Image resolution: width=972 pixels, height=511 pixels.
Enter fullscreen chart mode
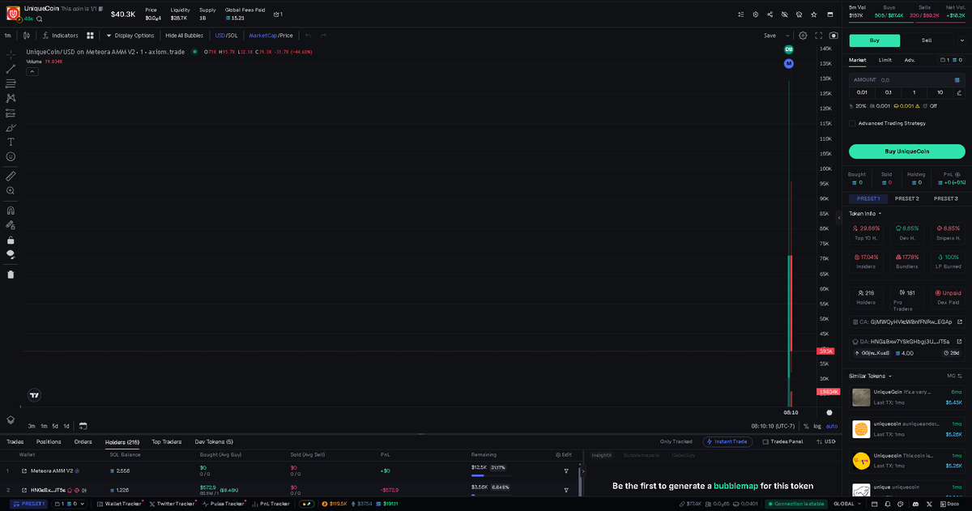click(819, 36)
